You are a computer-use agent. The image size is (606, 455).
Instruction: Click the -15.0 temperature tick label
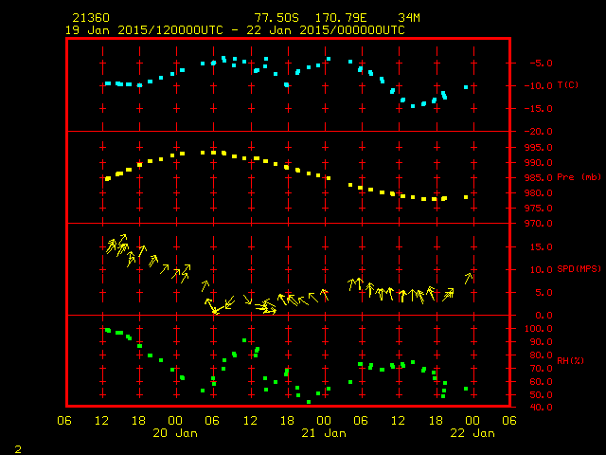(x=539, y=109)
